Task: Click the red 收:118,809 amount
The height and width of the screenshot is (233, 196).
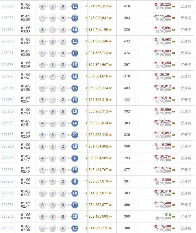Action: [x=162, y=180]
